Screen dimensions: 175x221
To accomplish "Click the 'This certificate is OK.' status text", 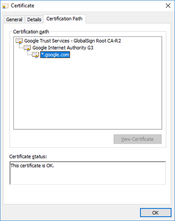I will [x=32, y=166].
